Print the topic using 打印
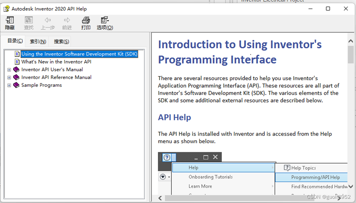 [86, 23]
